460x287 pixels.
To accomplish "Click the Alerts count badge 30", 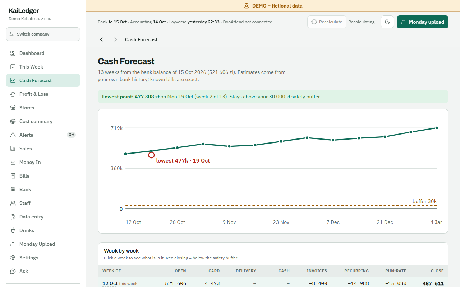I will point(71,135).
